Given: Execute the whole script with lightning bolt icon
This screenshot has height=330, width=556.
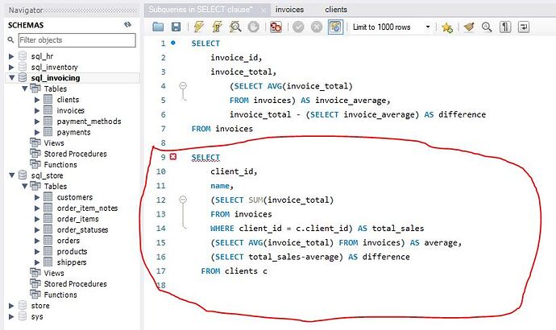Looking at the screenshot, I should [199, 27].
